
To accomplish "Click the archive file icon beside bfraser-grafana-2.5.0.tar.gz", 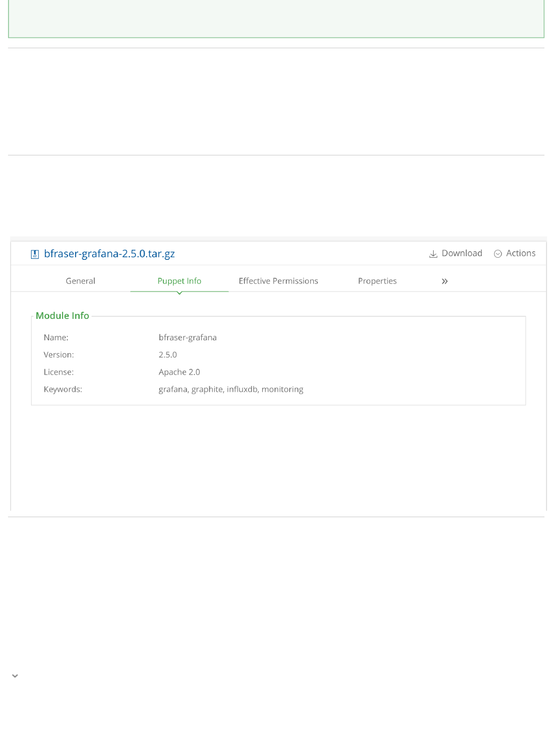I will coord(35,255).
